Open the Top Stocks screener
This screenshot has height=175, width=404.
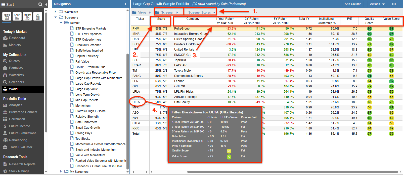(83, 139)
